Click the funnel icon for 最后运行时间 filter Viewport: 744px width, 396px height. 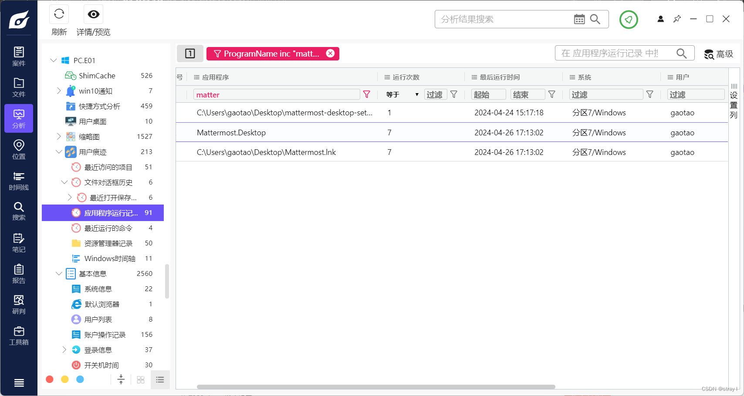(x=552, y=94)
